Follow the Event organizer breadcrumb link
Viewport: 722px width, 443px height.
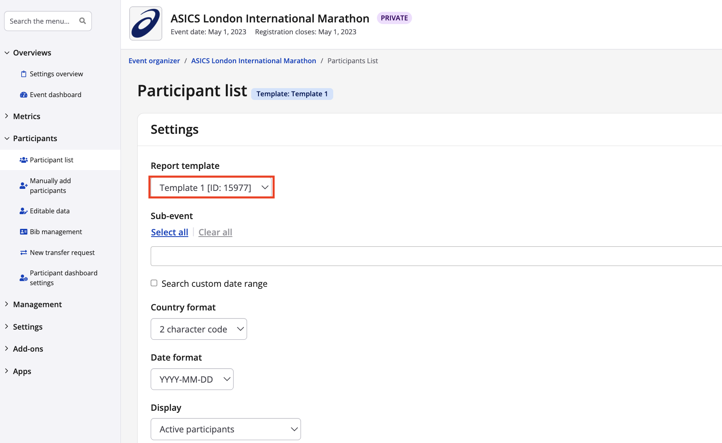pos(154,61)
